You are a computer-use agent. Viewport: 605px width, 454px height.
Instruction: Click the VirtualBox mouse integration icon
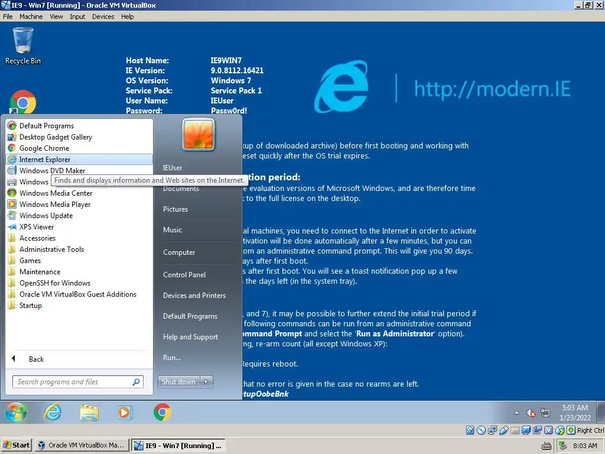pyautogui.click(x=560, y=430)
